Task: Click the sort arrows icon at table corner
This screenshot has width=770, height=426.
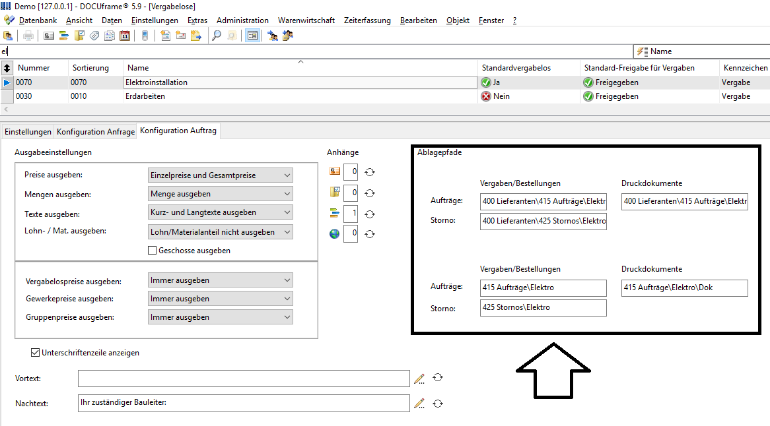Action: [7, 68]
